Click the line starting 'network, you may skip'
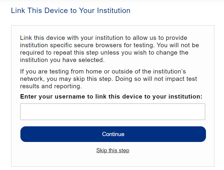The width and height of the screenshot is (224, 170). pos(108,79)
